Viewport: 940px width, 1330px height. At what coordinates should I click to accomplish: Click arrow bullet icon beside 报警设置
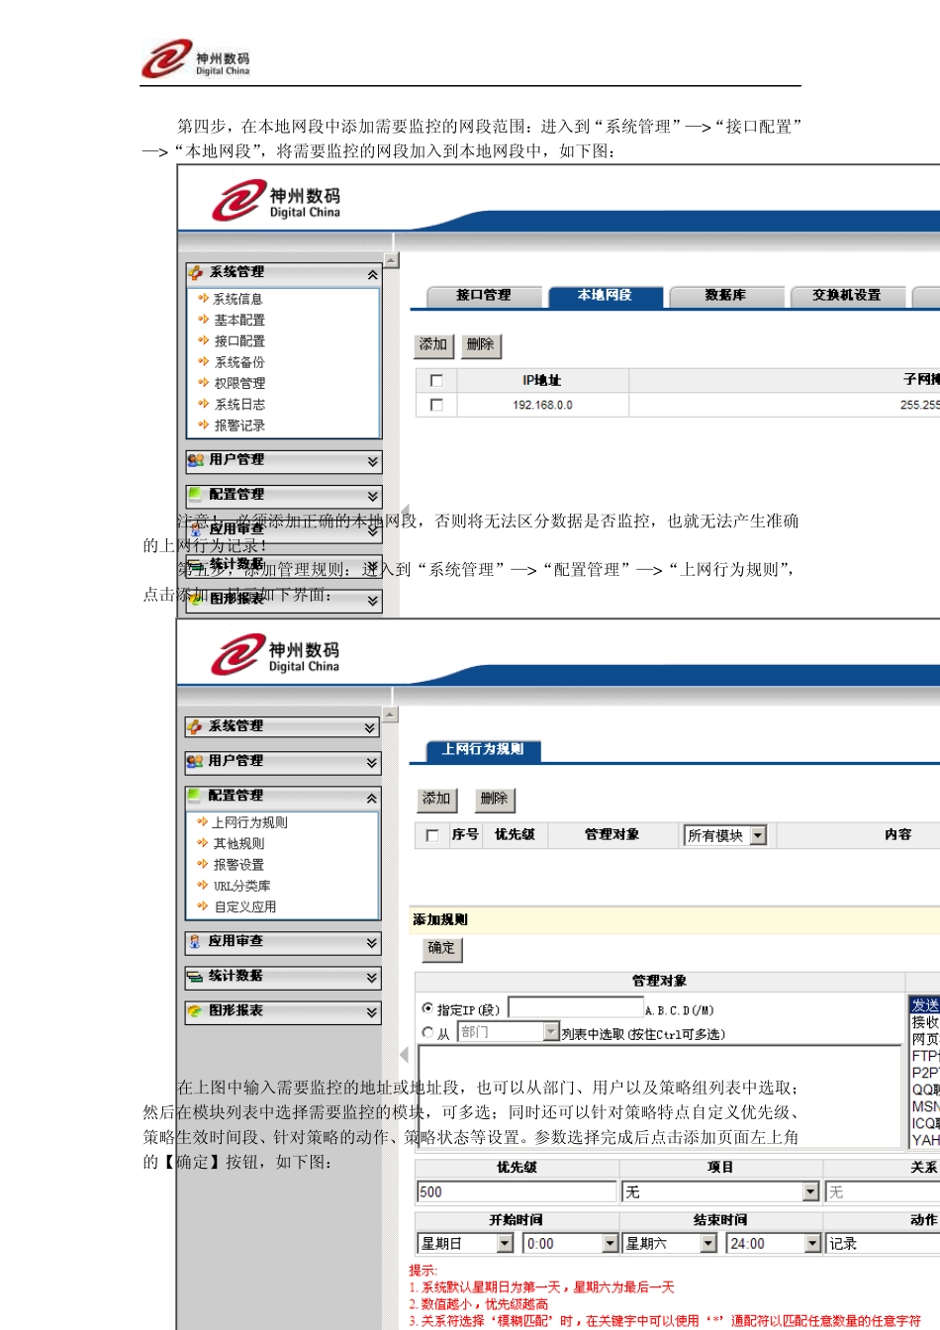coord(202,863)
